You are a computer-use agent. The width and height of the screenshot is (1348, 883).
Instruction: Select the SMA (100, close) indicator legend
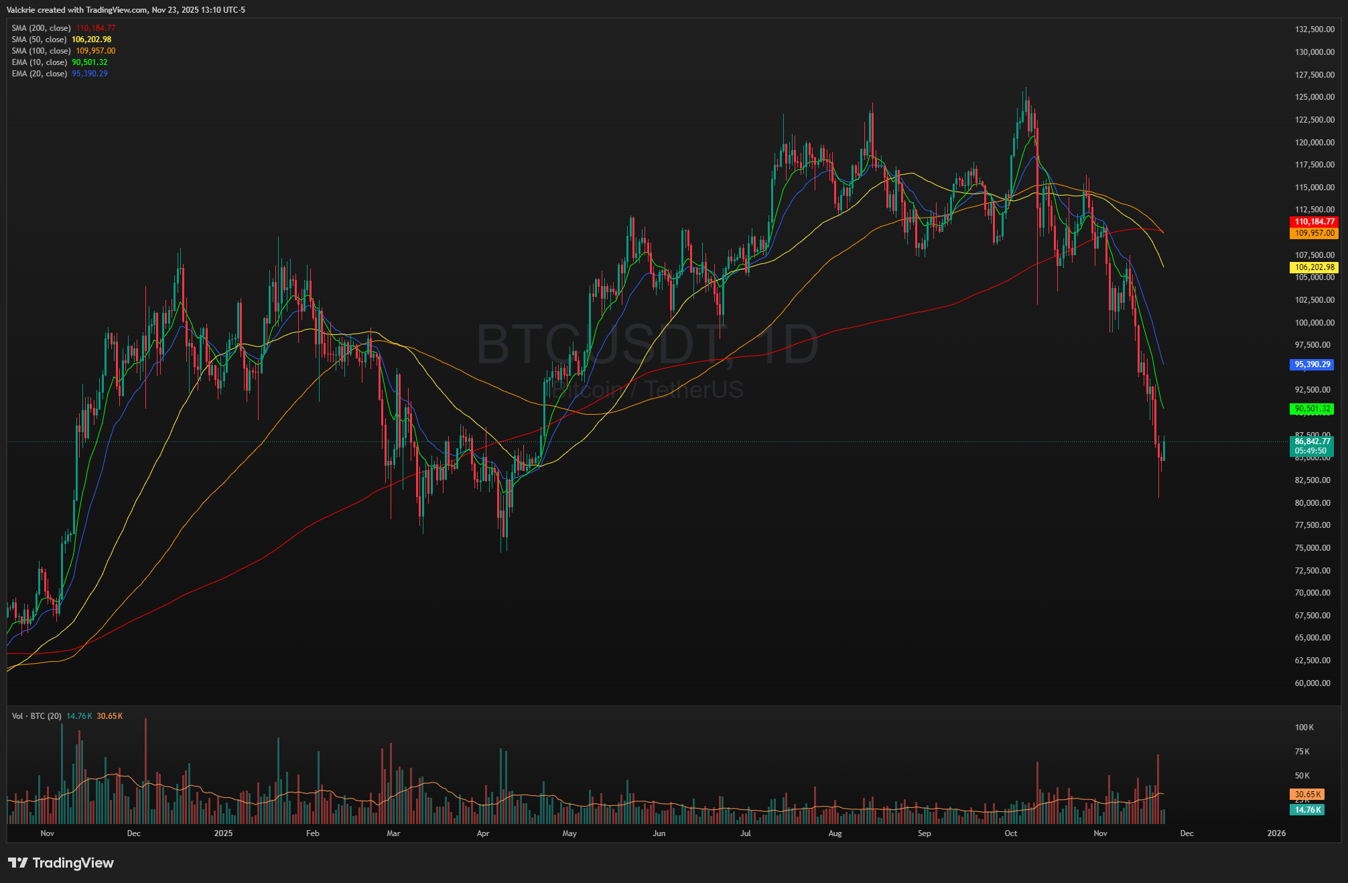click(x=41, y=51)
